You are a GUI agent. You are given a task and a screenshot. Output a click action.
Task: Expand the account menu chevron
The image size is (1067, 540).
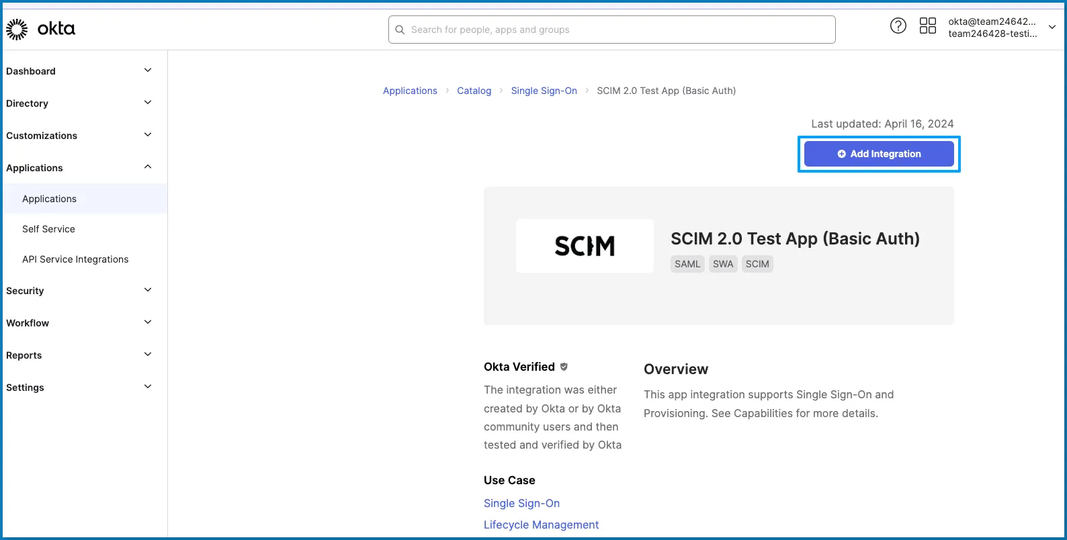(x=1052, y=28)
